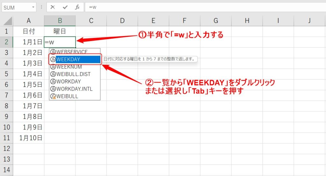Click the active cell B2 with =w

pyautogui.click(x=60, y=42)
